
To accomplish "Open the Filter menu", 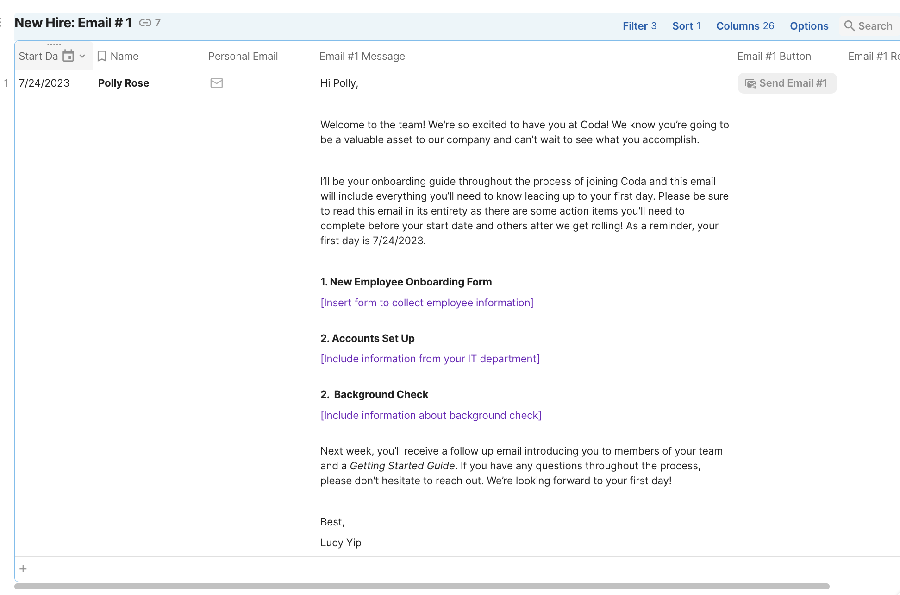I will [x=639, y=26].
